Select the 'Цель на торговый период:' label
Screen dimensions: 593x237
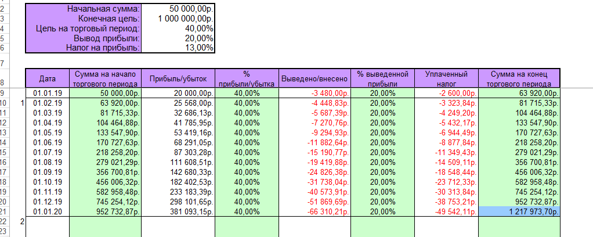pyautogui.click(x=84, y=28)
